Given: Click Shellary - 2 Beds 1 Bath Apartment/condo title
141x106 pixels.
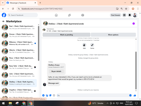Looking at the screenshot, I should coord(66,24).
